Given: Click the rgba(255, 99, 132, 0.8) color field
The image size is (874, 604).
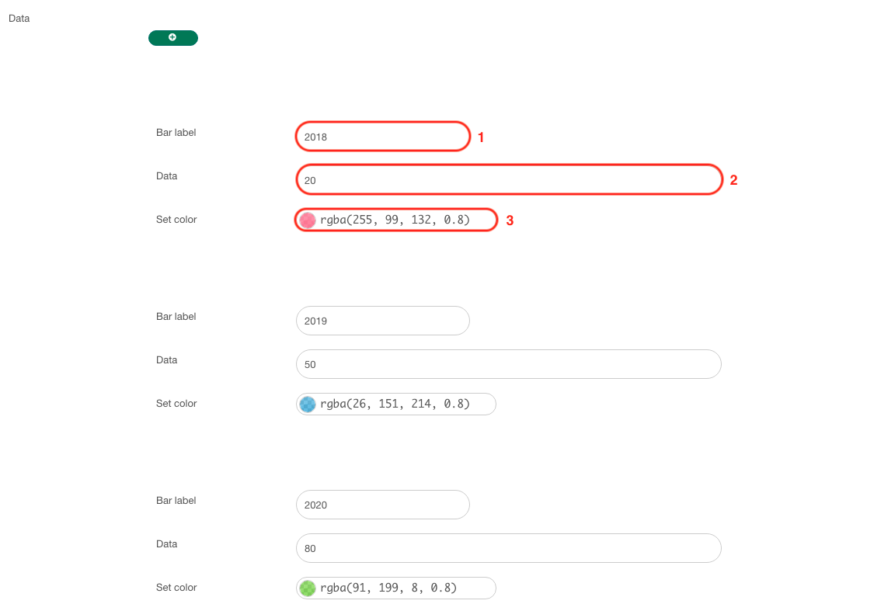Looking at the screenshot, I should pyautogui.click(x=395, y=220).
